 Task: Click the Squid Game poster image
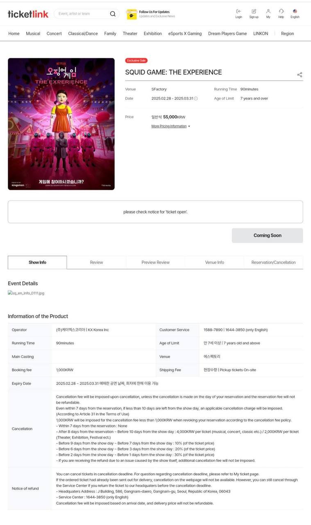61,124
